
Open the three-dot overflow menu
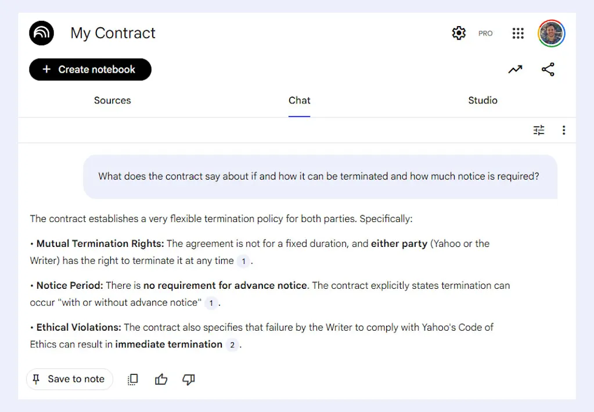pyautogui.click(x=564, y=130)
